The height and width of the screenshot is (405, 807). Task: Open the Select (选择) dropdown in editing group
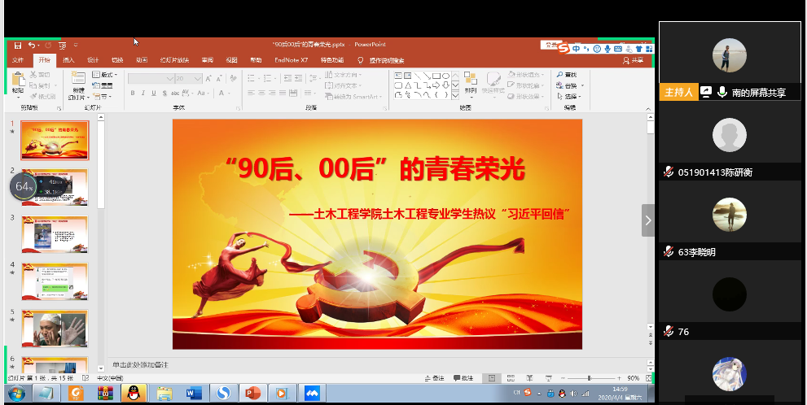click(571, 96)
